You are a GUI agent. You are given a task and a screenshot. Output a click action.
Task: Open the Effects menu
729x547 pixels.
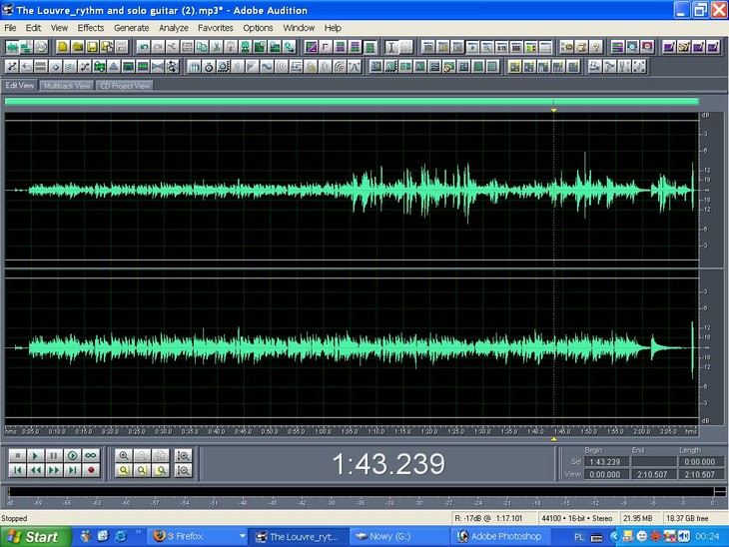91,28
